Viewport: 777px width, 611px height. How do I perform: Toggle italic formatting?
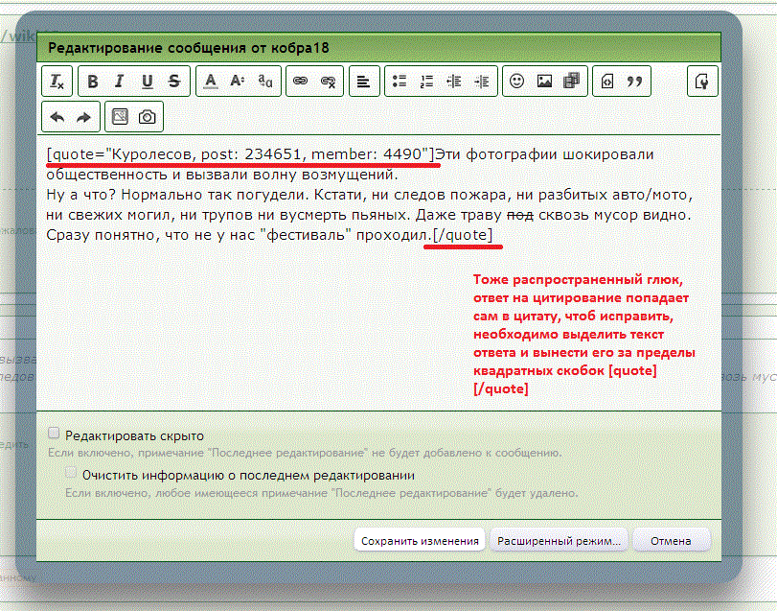coord(120,82)
